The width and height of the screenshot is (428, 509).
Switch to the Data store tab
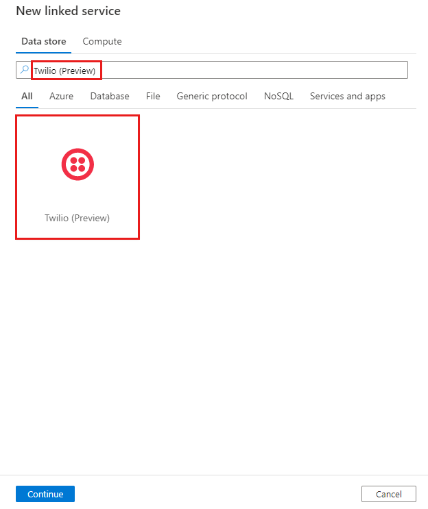click(x=43, y=42)
